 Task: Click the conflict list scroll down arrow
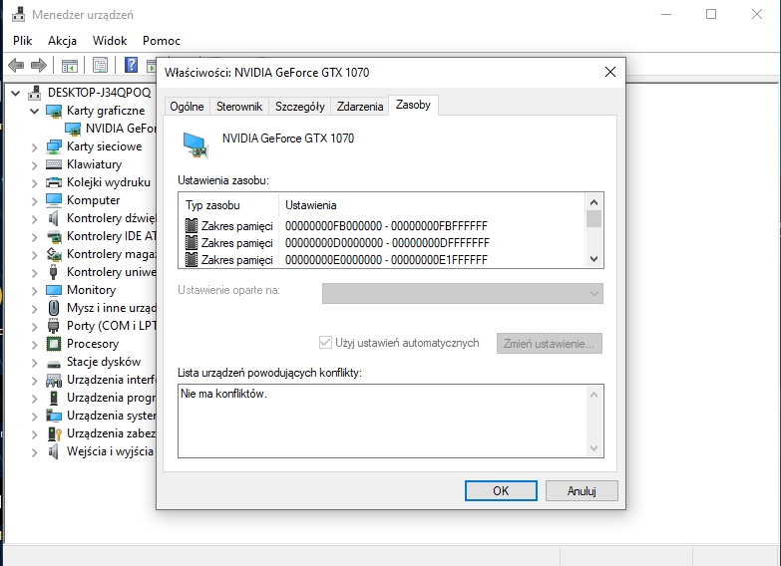(593, 448)
